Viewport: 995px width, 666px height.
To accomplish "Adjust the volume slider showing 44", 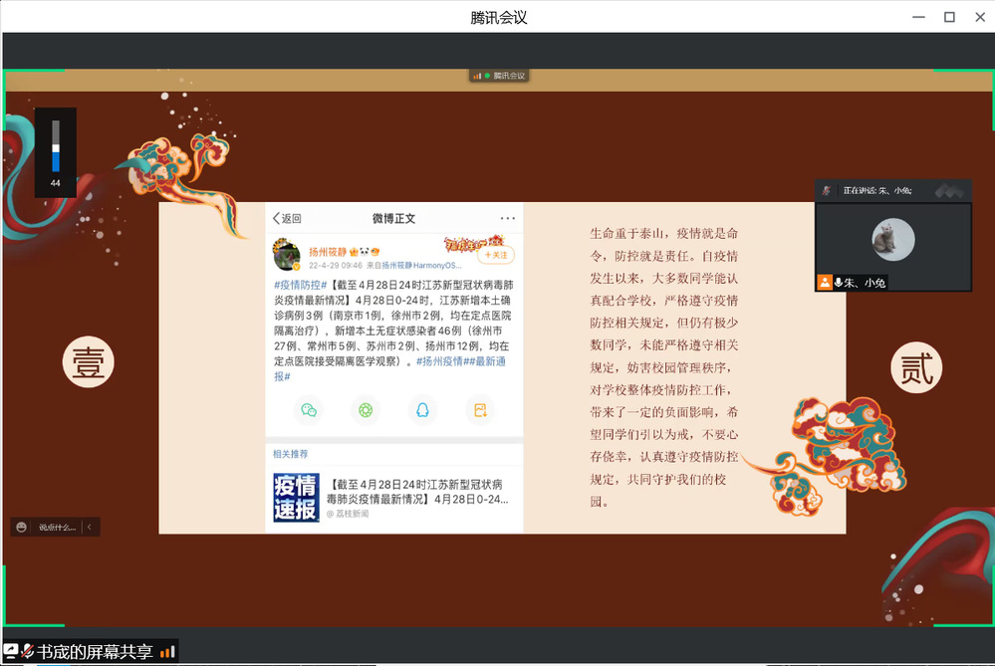I will [x=56, y=146].
